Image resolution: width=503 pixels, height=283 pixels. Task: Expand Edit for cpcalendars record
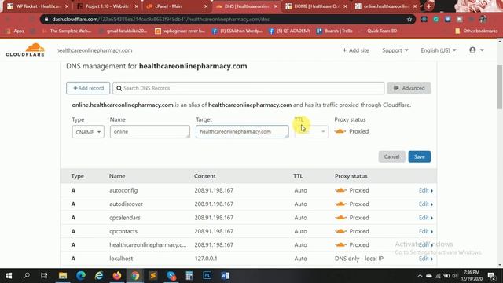pyautogui.click(x=426, y=218)
